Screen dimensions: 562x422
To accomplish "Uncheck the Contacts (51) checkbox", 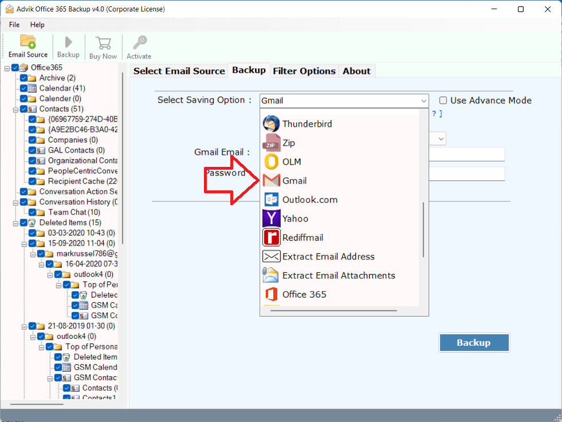I will (x=23, y=109).
